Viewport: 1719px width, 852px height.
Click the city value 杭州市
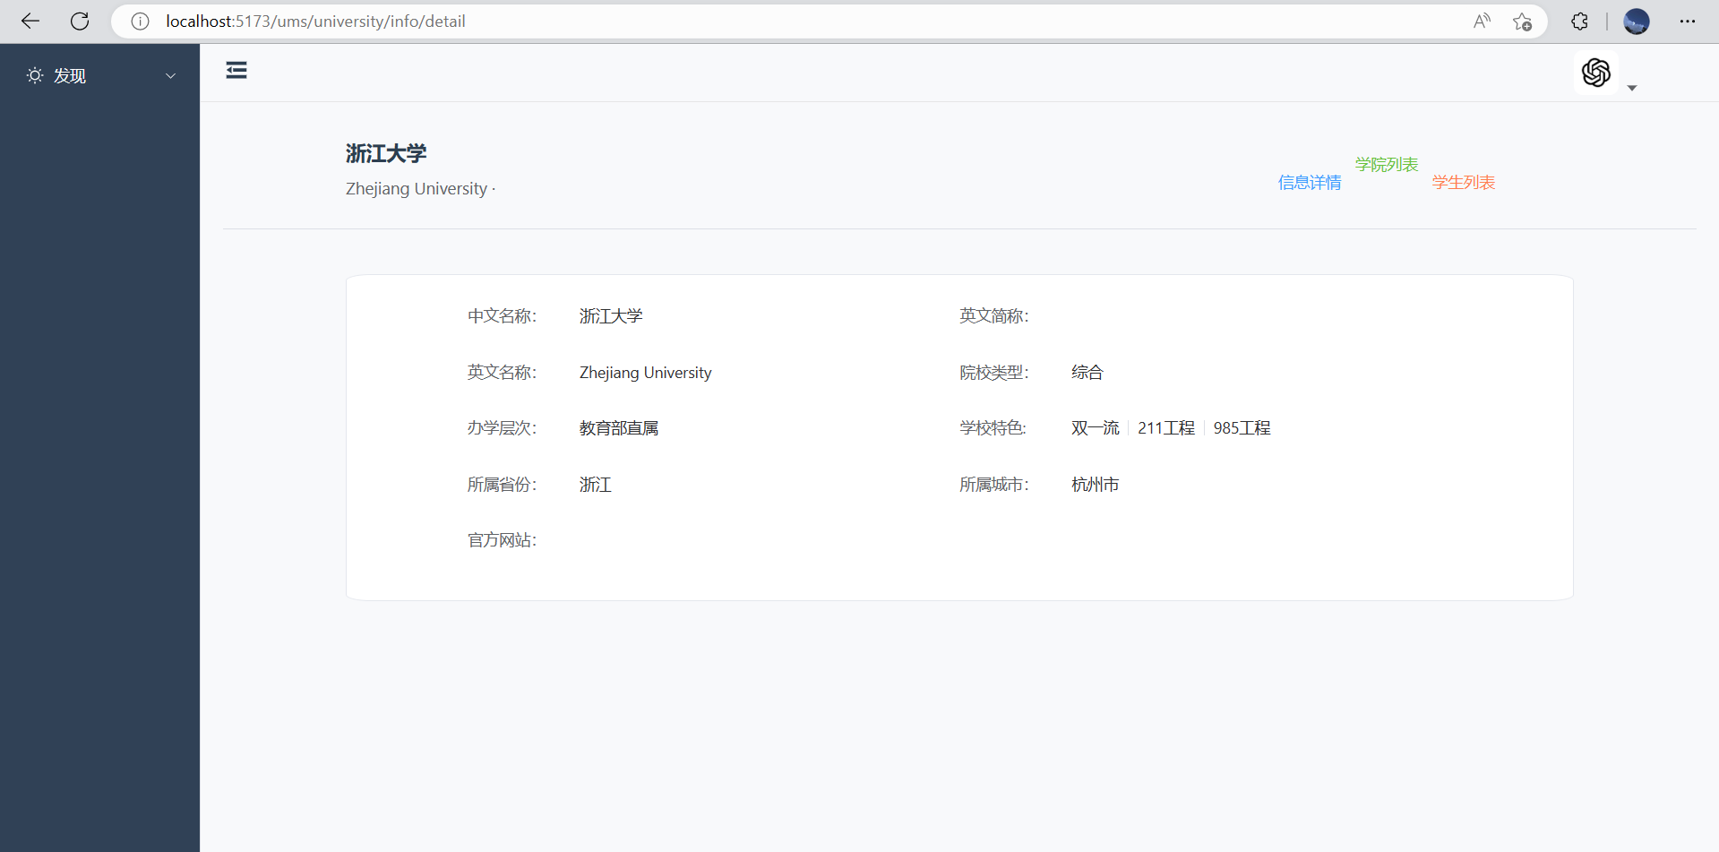pyautogui.click(x=1096, y=485)
